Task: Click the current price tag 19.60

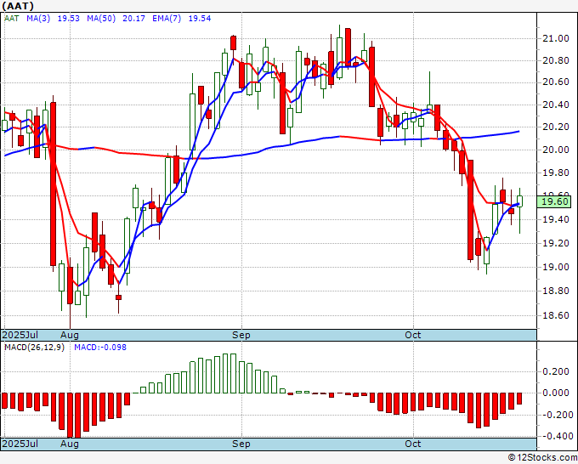Action: [x=554, y=201]
